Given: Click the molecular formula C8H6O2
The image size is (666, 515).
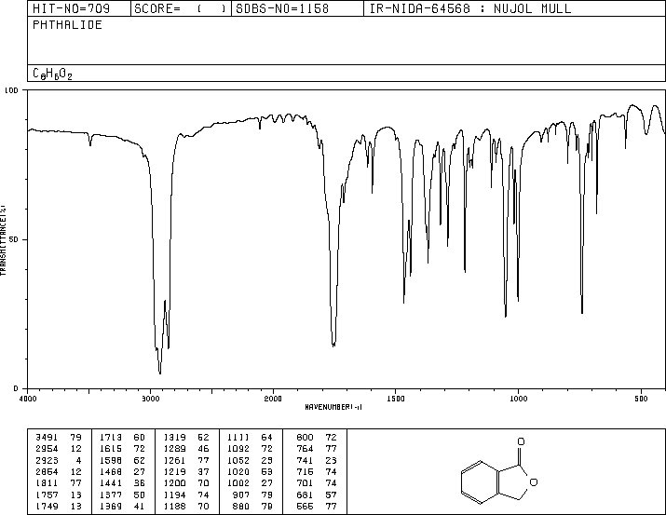Looking at the screenshot, I should point(52,74).
